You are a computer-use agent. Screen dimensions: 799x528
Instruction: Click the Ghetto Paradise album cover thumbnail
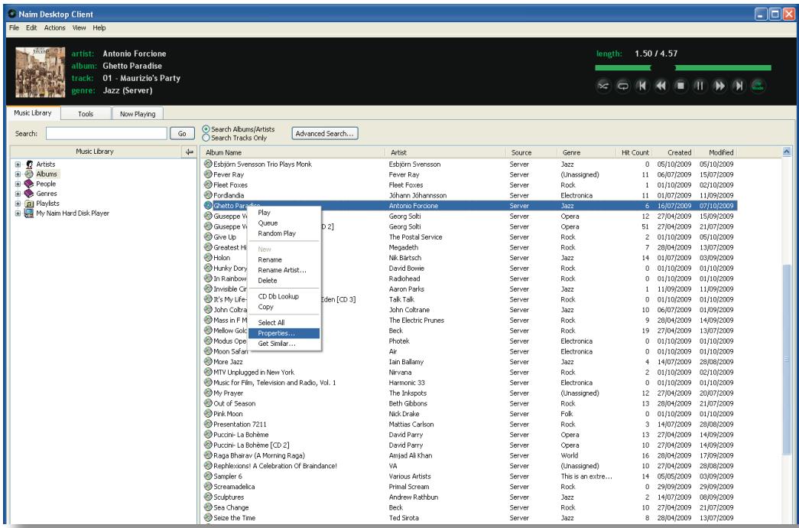[x=41, y=72]
